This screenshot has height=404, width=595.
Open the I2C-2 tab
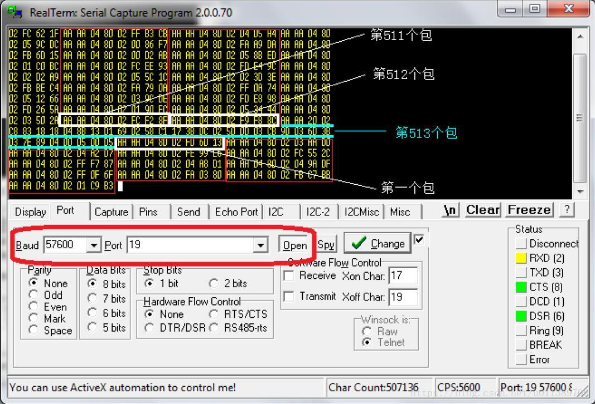(318, 211)
